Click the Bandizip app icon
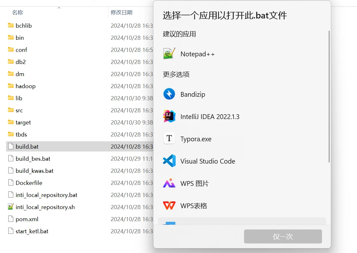 pos(169,94)
